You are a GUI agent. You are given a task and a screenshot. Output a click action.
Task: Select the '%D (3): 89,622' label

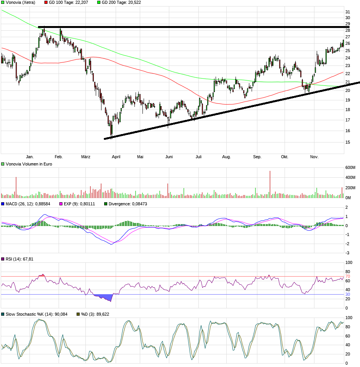[95, 315]
